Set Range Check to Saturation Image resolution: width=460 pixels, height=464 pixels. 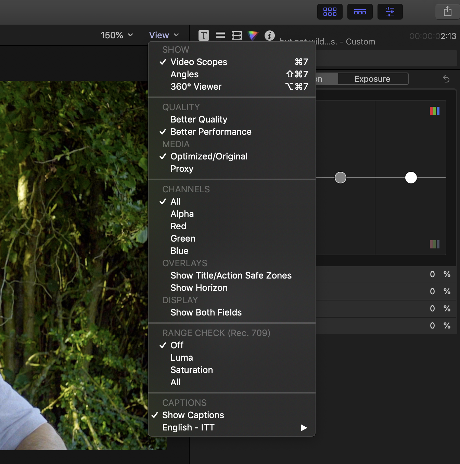click(x=232, y=370)
